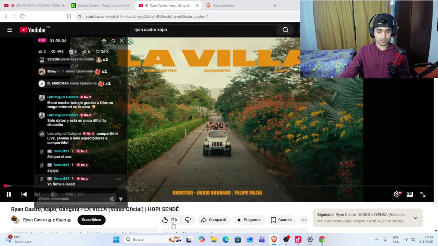
Task: Pause the YouTube video
Action: coord(9,194)
